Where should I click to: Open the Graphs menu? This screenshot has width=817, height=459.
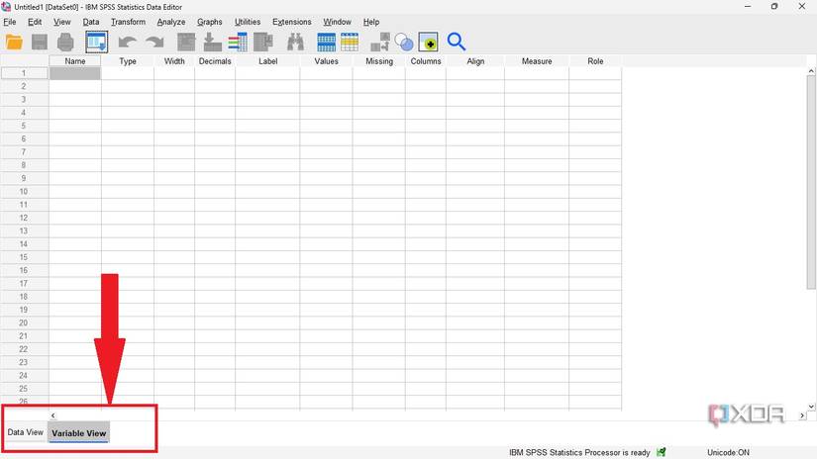click(x=210, y=22)
